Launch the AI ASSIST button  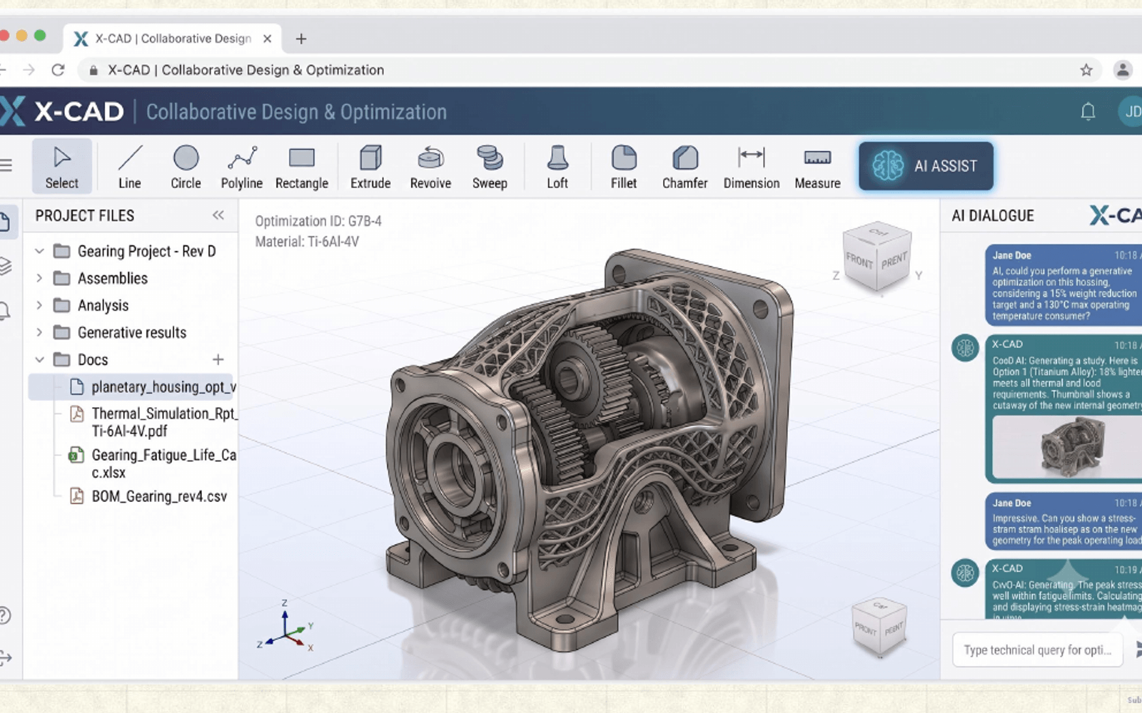926,166
